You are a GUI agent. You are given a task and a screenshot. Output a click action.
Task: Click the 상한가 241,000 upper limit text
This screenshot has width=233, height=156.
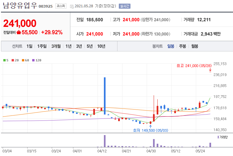click(x=155, y=20)
